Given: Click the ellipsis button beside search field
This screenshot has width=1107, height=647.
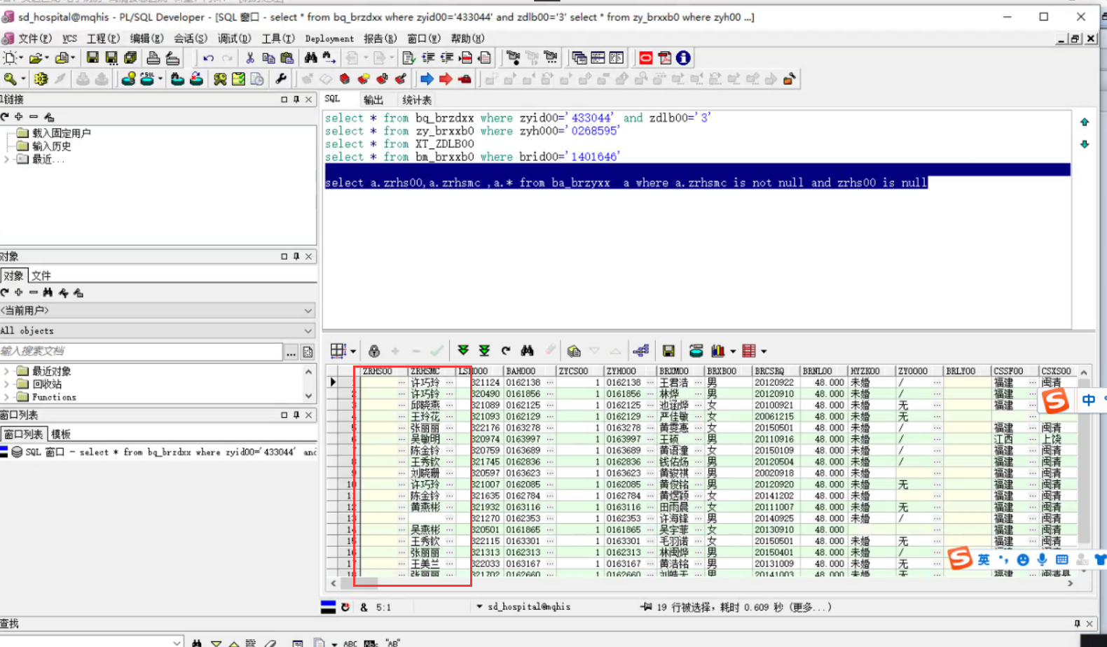Looking at the screenshot, I should [x=291, y=352].
